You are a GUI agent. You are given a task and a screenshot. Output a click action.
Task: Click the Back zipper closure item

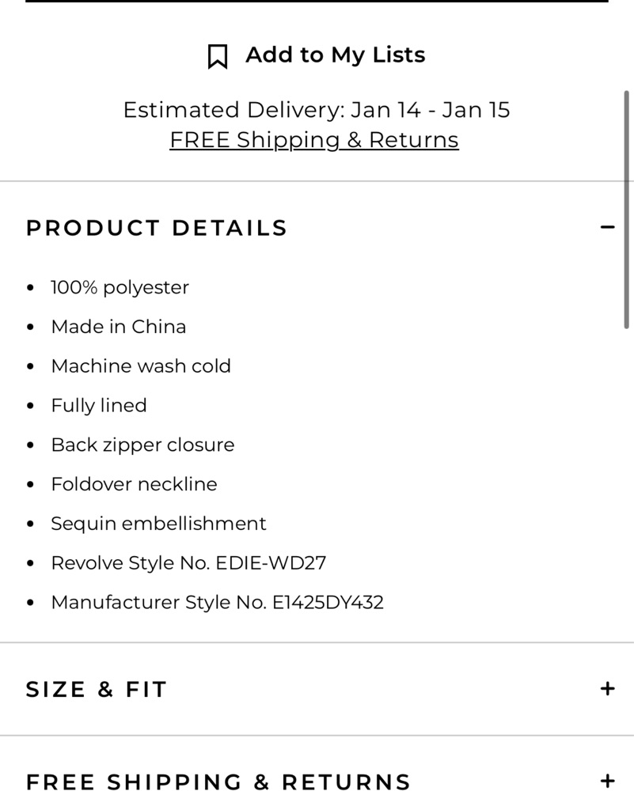pos(142,445)
